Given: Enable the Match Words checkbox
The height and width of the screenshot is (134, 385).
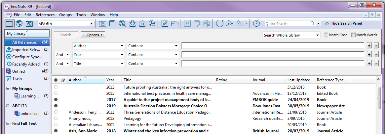Looking at the screenshot, I should click(x=353, y=35).
